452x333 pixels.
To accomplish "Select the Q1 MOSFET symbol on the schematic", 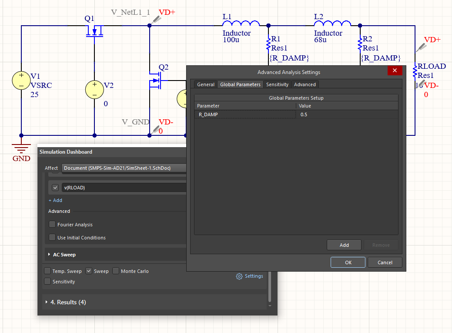I will point(94,30).
